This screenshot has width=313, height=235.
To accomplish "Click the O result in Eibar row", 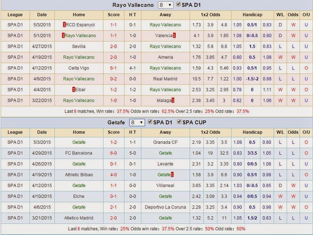I will [306, 90].
